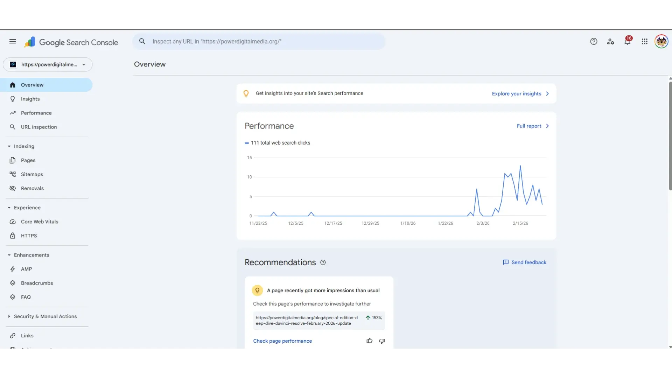Give the recommendation a thumbs up
Image resolution: width=672 pixels, height=378 pixels.
(x=369, y=341)
